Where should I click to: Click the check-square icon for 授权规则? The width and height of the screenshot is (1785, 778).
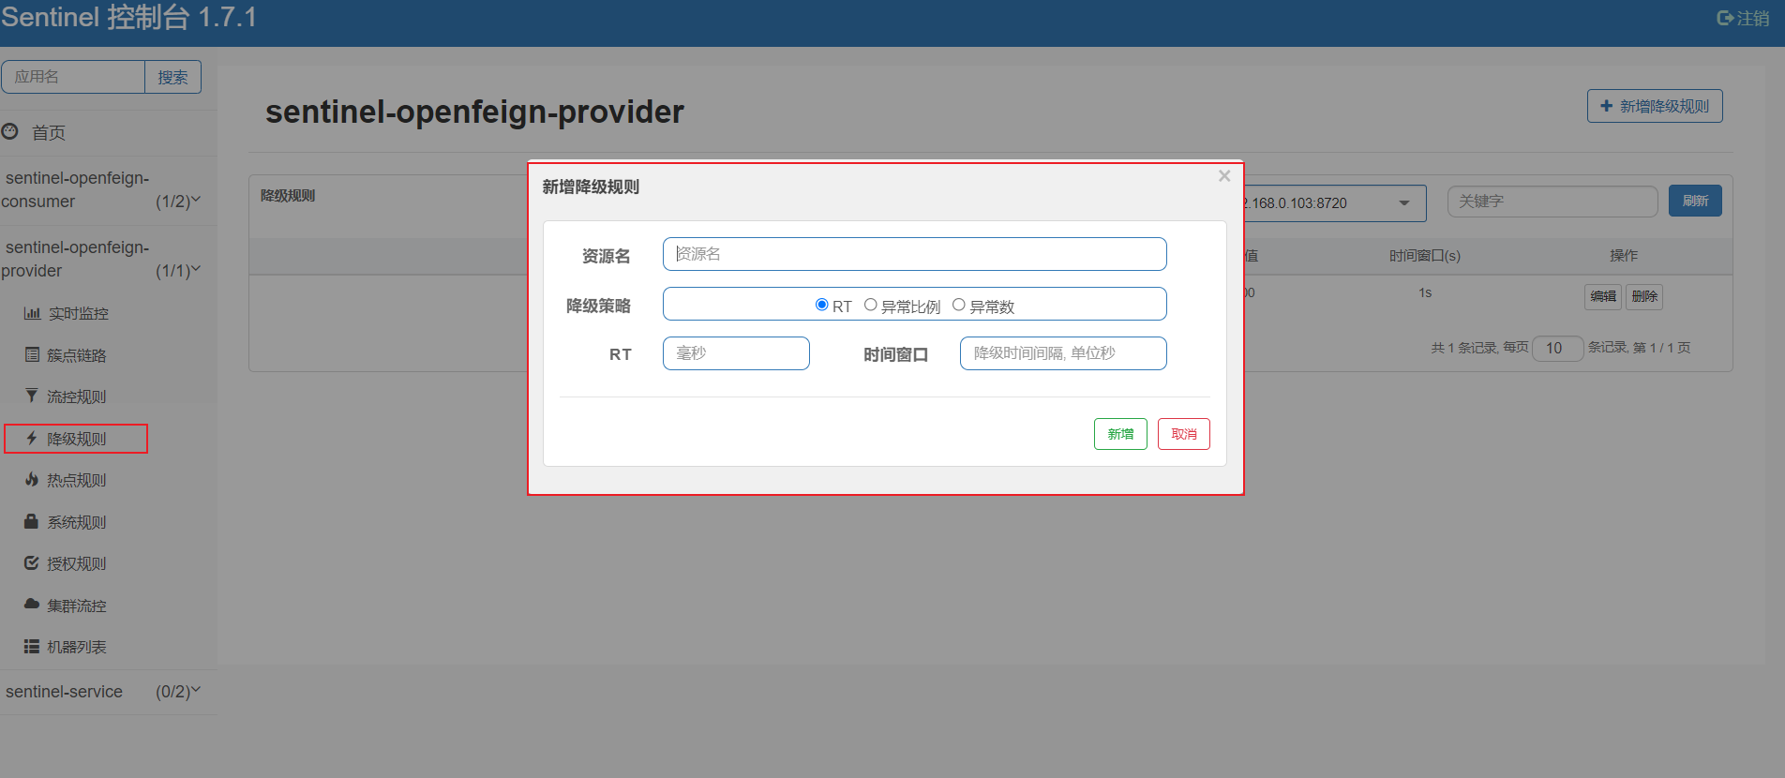[32, 563]
